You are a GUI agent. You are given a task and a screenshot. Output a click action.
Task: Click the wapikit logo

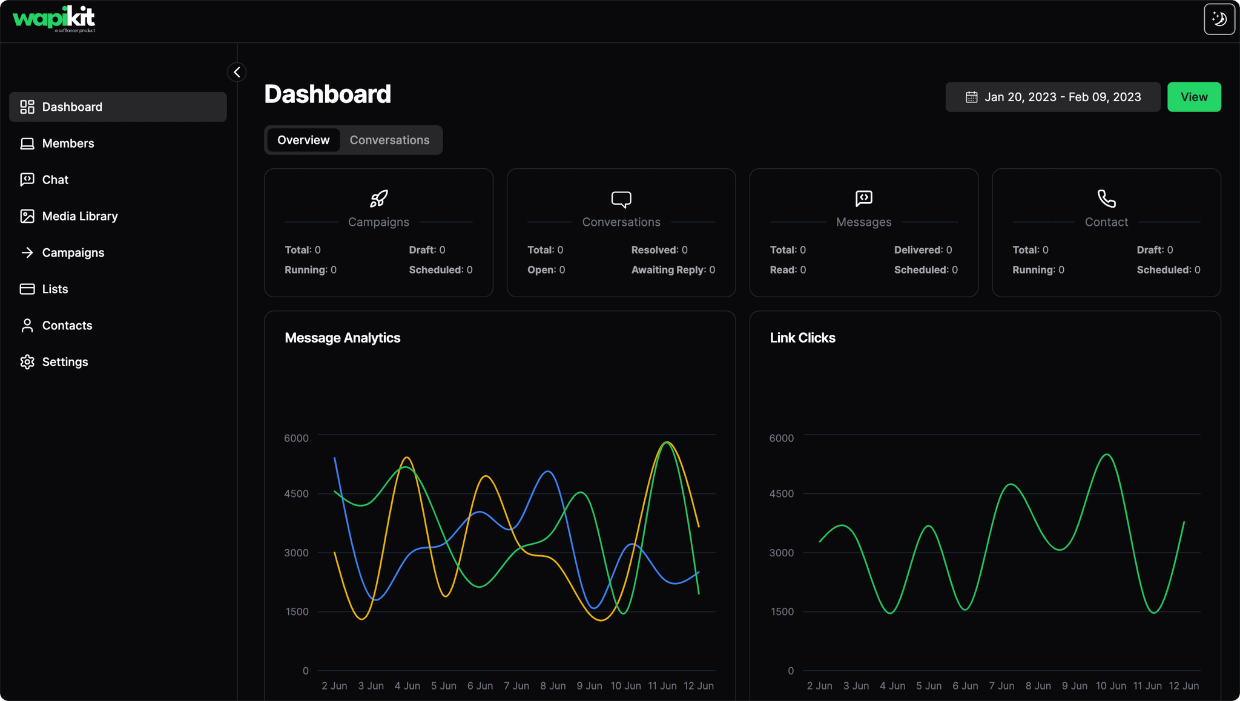54,19
